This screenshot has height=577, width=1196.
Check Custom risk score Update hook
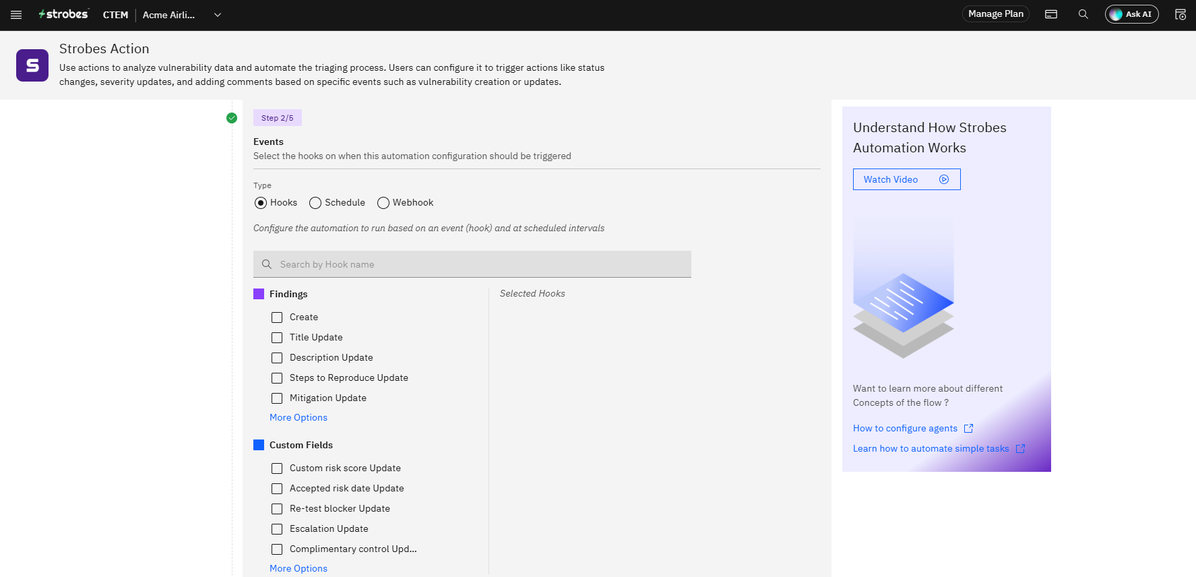277,468
